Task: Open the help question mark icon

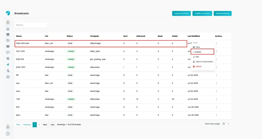Action: click(x=8, y=134)
